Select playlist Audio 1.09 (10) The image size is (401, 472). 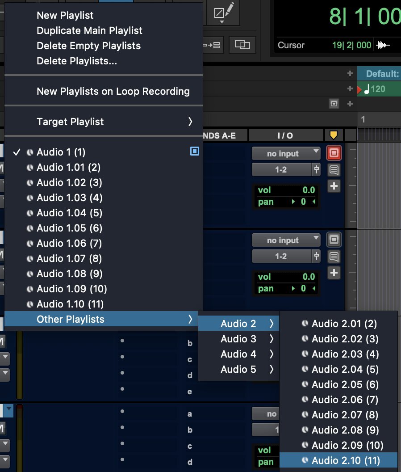104,289
